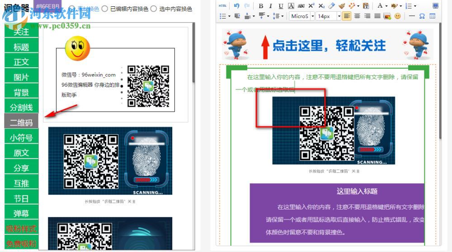Apply subscript formatting
The width and height of the screenshot is (452, 252).
321,6
